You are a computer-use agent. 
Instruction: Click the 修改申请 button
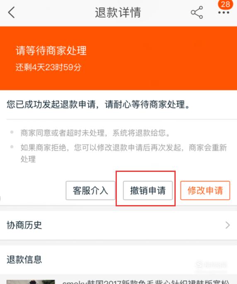click(x=205, y=190)
